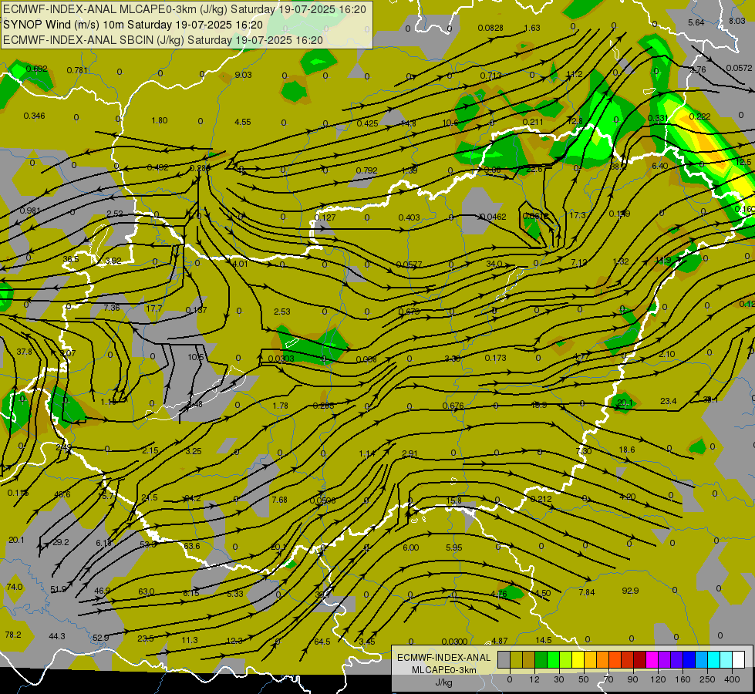Viewport: 755px width, 694px height.
Task: Click the map value 0.346
Action: 34,116
